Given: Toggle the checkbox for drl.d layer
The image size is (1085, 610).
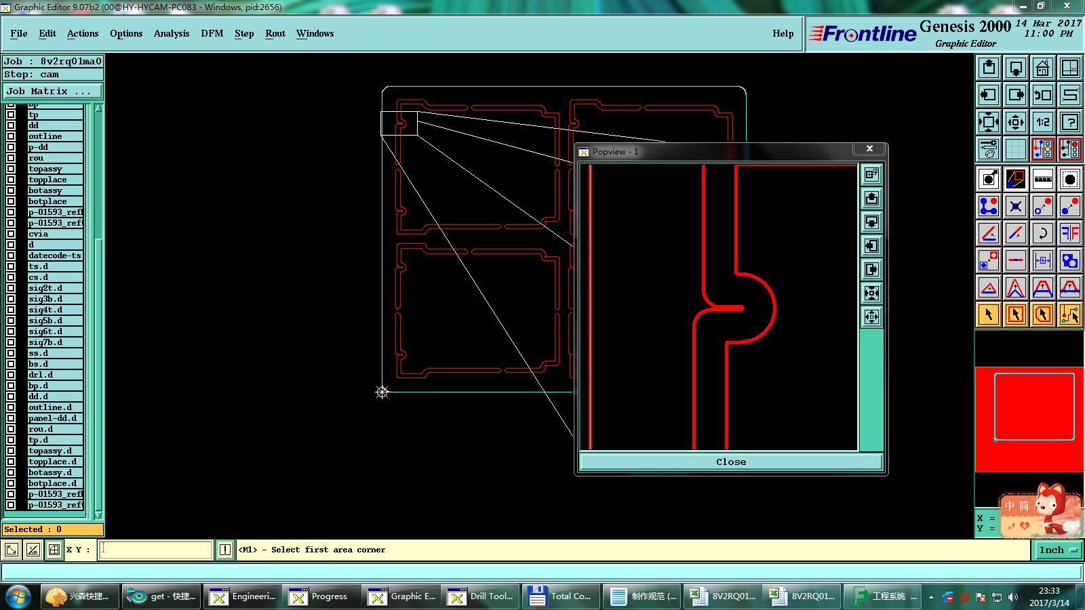Looking at the screenshot, I should pos(11,375).
